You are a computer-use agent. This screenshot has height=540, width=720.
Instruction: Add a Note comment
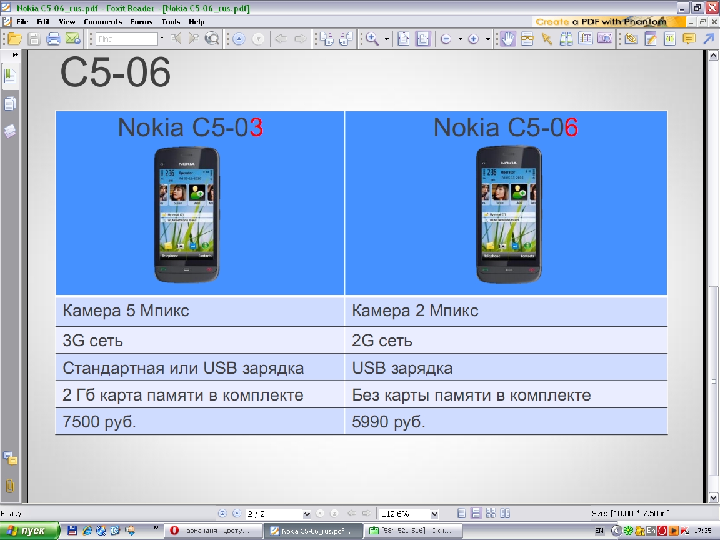click(689, 39)
